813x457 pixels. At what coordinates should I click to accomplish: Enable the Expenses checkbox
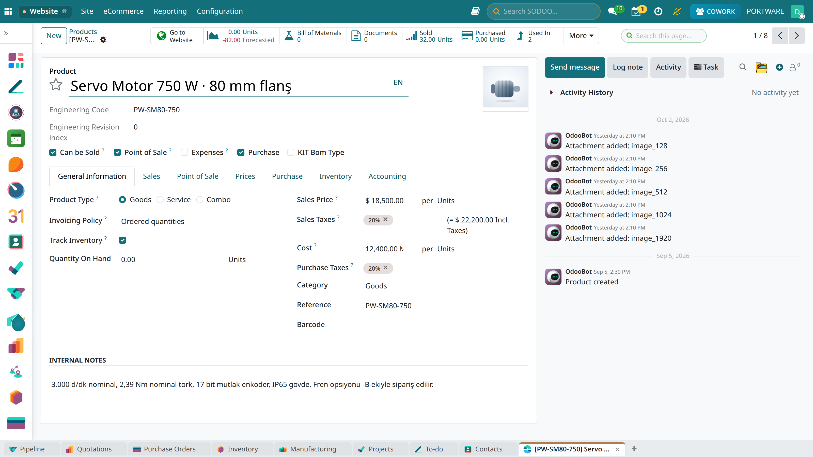click(x=185, y=152)
